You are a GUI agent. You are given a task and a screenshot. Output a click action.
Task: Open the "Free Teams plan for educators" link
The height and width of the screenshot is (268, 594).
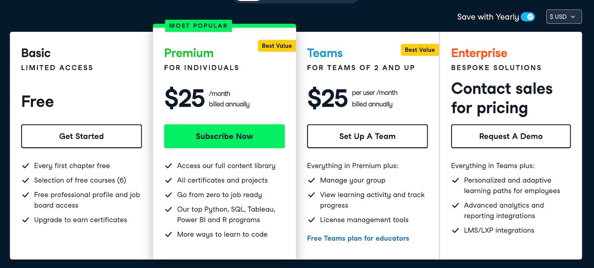358,238
